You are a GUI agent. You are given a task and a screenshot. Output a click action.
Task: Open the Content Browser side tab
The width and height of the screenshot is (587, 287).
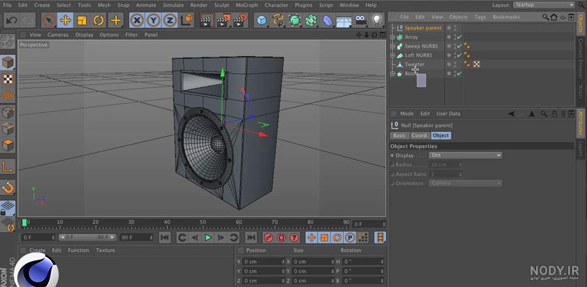coord(581,58)
